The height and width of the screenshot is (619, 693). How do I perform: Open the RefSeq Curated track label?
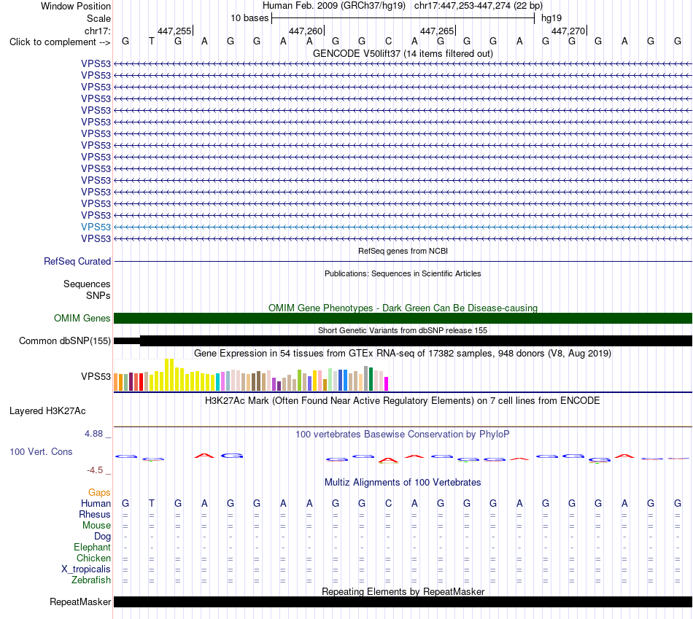pyautogui.click(x=77, y=262)
